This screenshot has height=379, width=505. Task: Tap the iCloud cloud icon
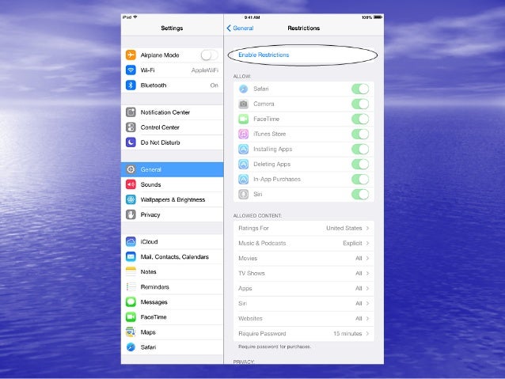131,241
